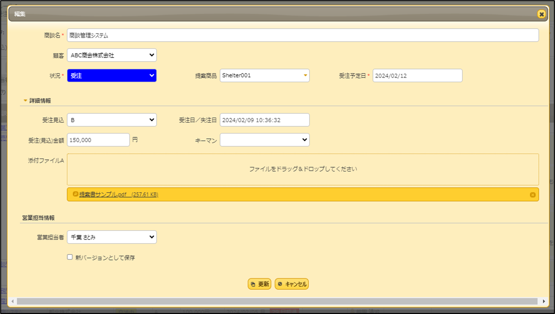Click the horizontal scrollbar thumb
Screen dimensions: 555x314
click(277, 301)
